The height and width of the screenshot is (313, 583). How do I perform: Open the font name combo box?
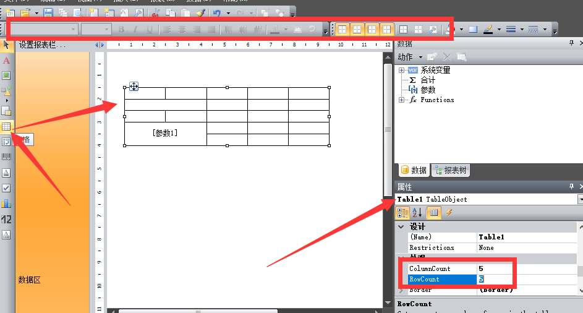click(x=44, y=29)
